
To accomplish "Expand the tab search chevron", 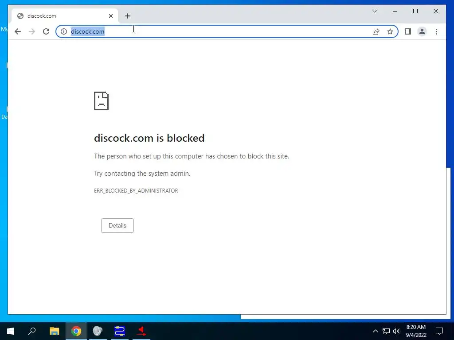I will pyautogui.click(x=374, y=11).
